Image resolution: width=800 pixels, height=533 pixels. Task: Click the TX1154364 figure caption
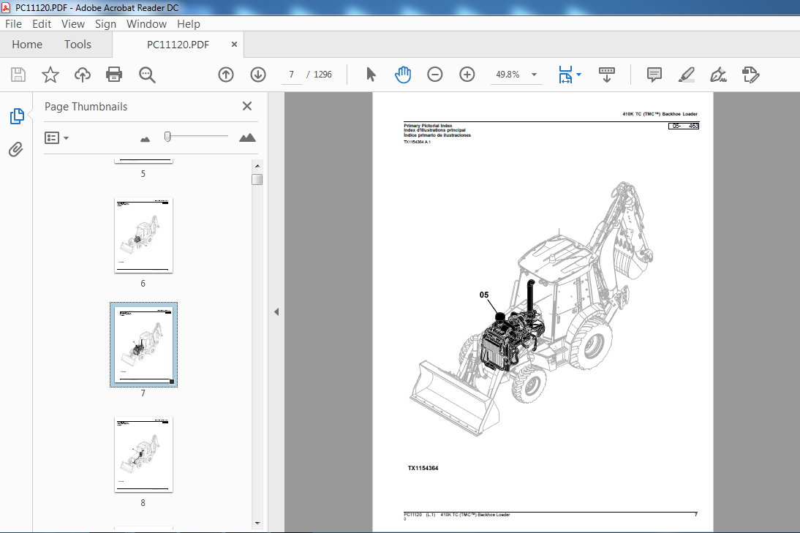[423, 468]
